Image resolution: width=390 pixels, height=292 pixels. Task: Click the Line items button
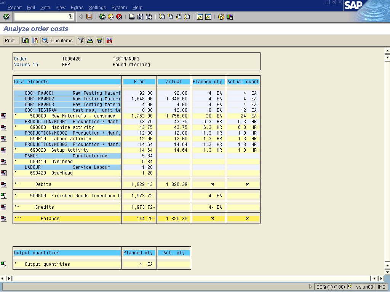tap(58, 41)
